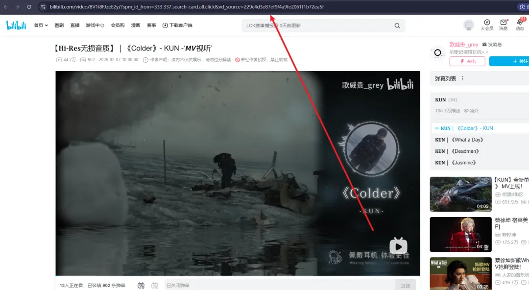Click 105.7万播放 collection stat text
This screenshot has width=529, height=290.
click(x=447, y=111)
